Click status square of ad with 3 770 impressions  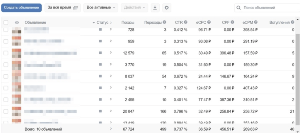coord(100,64)
